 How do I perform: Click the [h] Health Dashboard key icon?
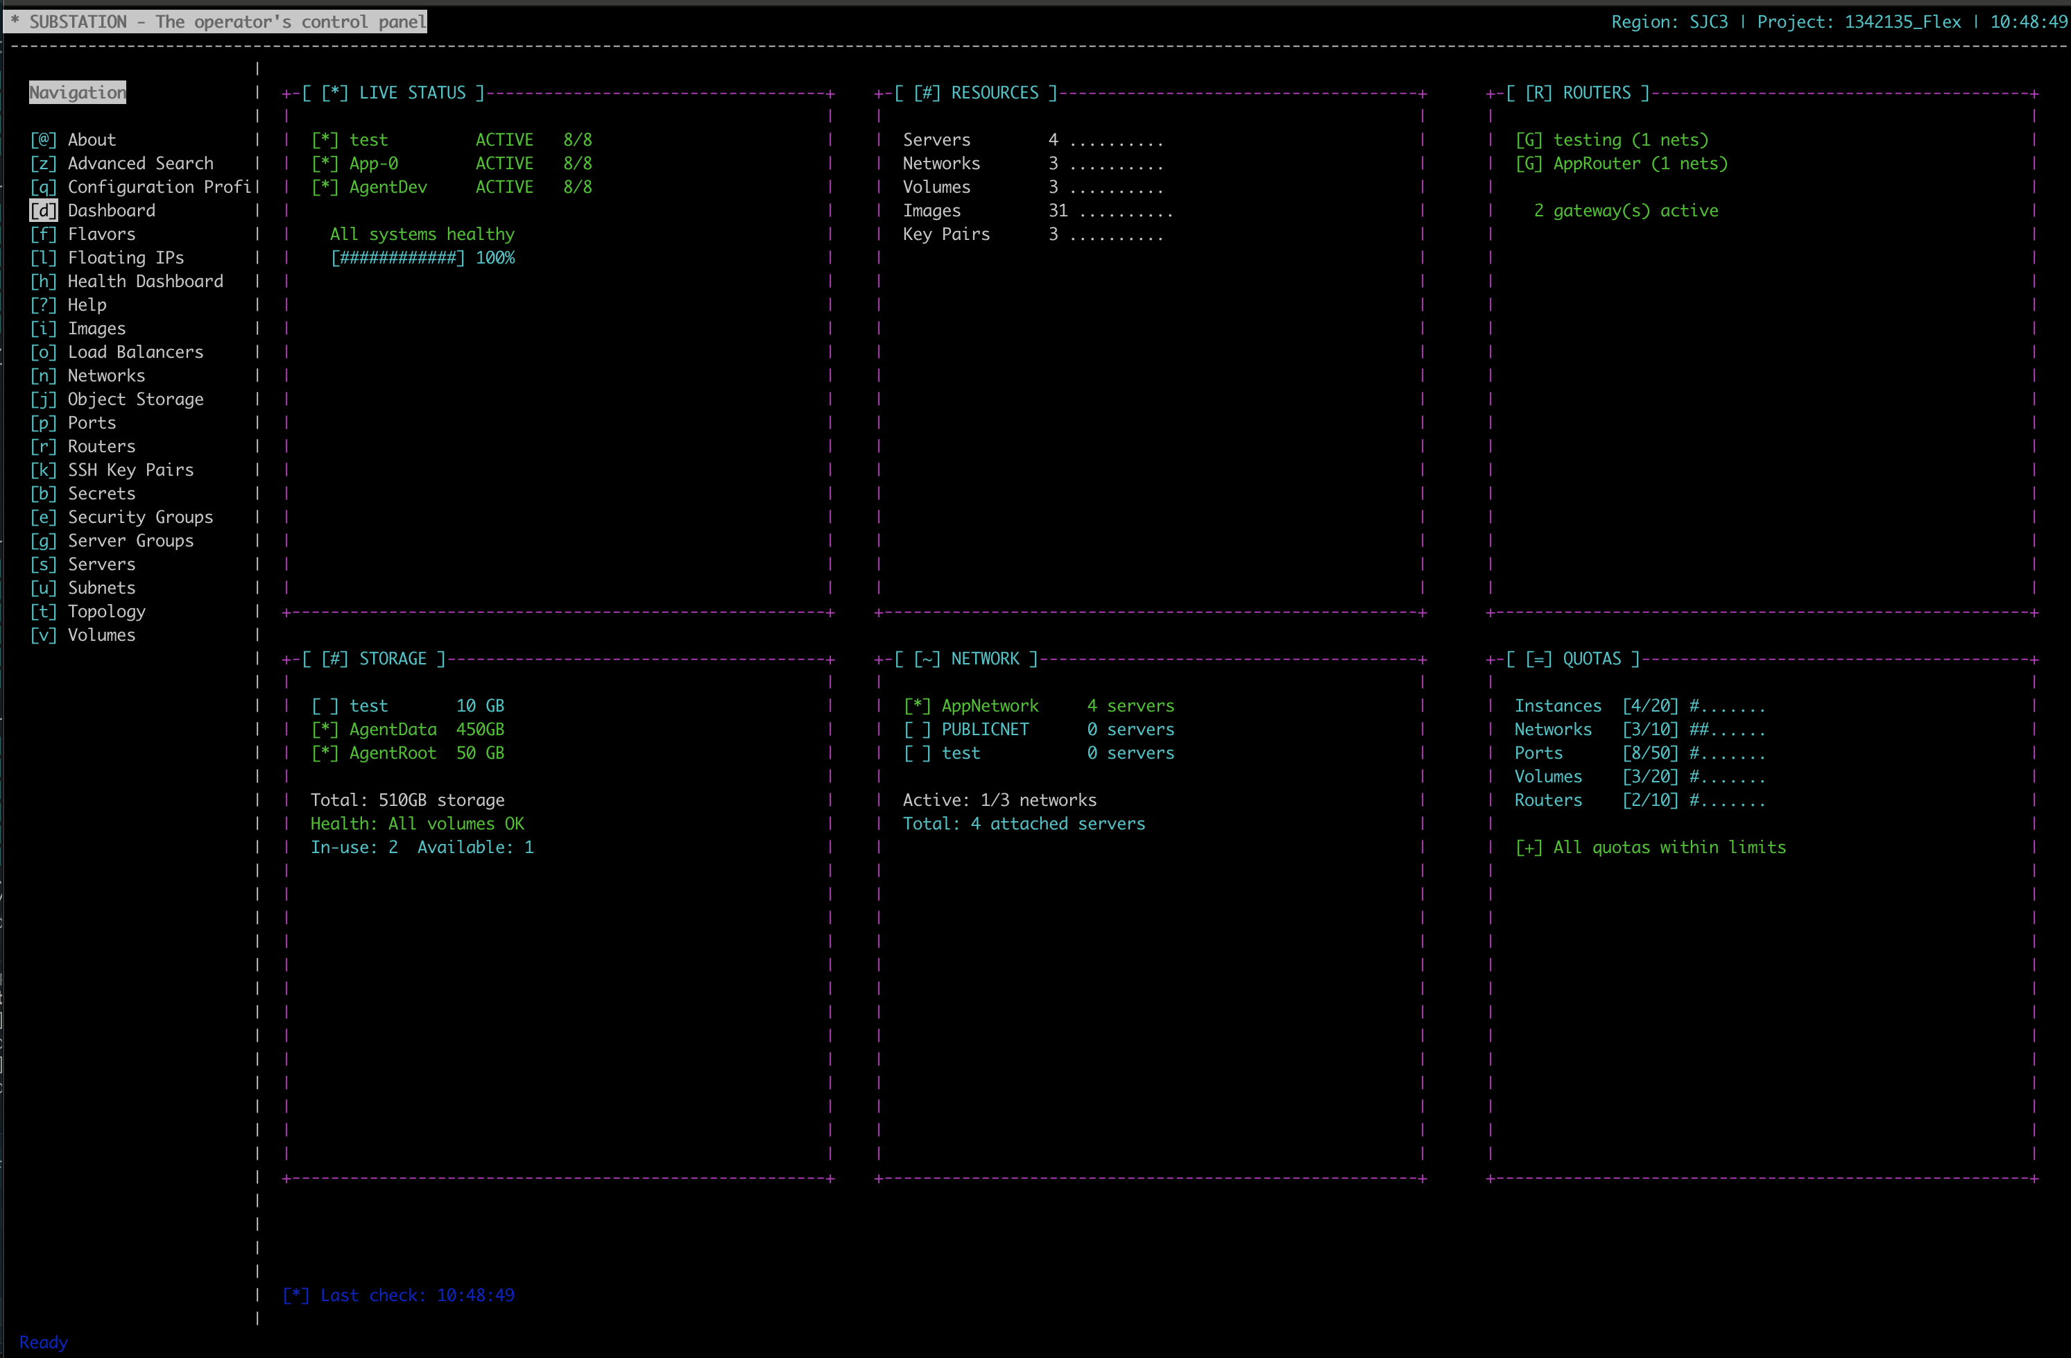44,281
